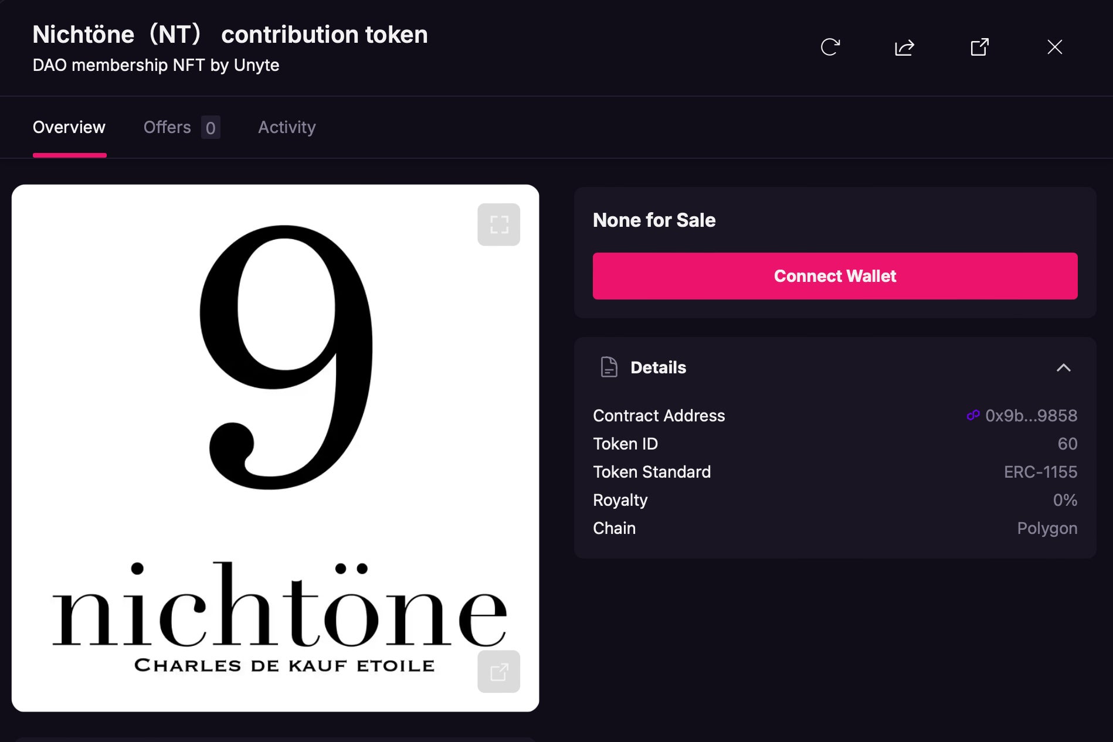Viewport: 1113px width, 742px height.
Task: Collapse the Details section chevron
Action: click(x=1063, y=367)
